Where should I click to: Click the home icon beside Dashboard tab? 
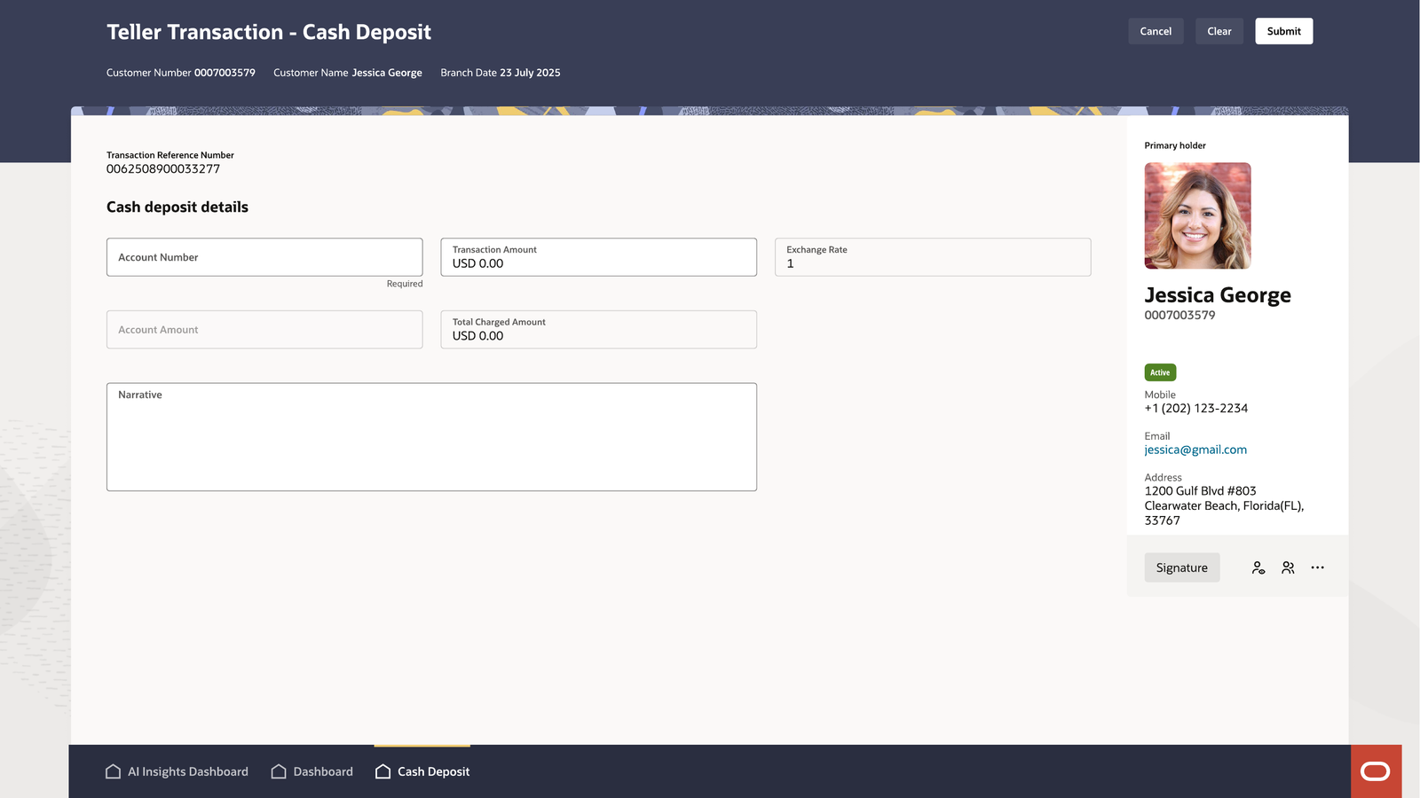coord(279,771)
